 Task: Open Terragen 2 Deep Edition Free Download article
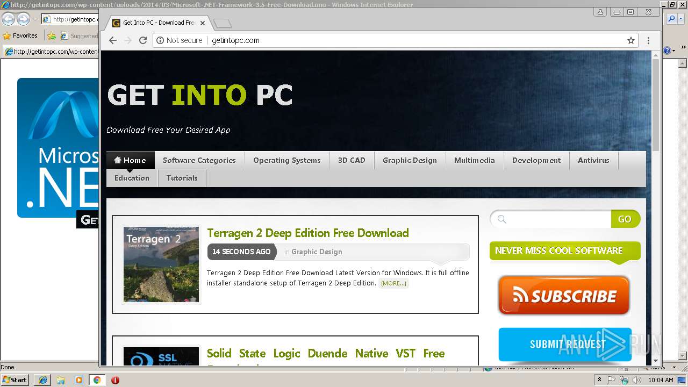(x=308, y=233)
